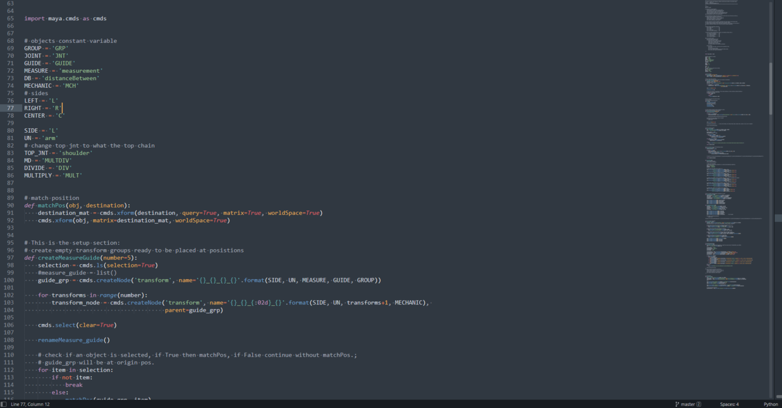Image resolution: width=782 pixels, height=408 pixels.
Task: Select line number 65 in the gutter
Action: click(x=12, y=18)
